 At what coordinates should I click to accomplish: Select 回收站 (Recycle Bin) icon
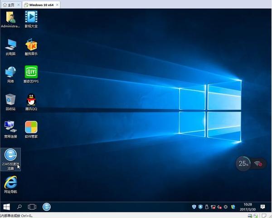coord(10,101)
